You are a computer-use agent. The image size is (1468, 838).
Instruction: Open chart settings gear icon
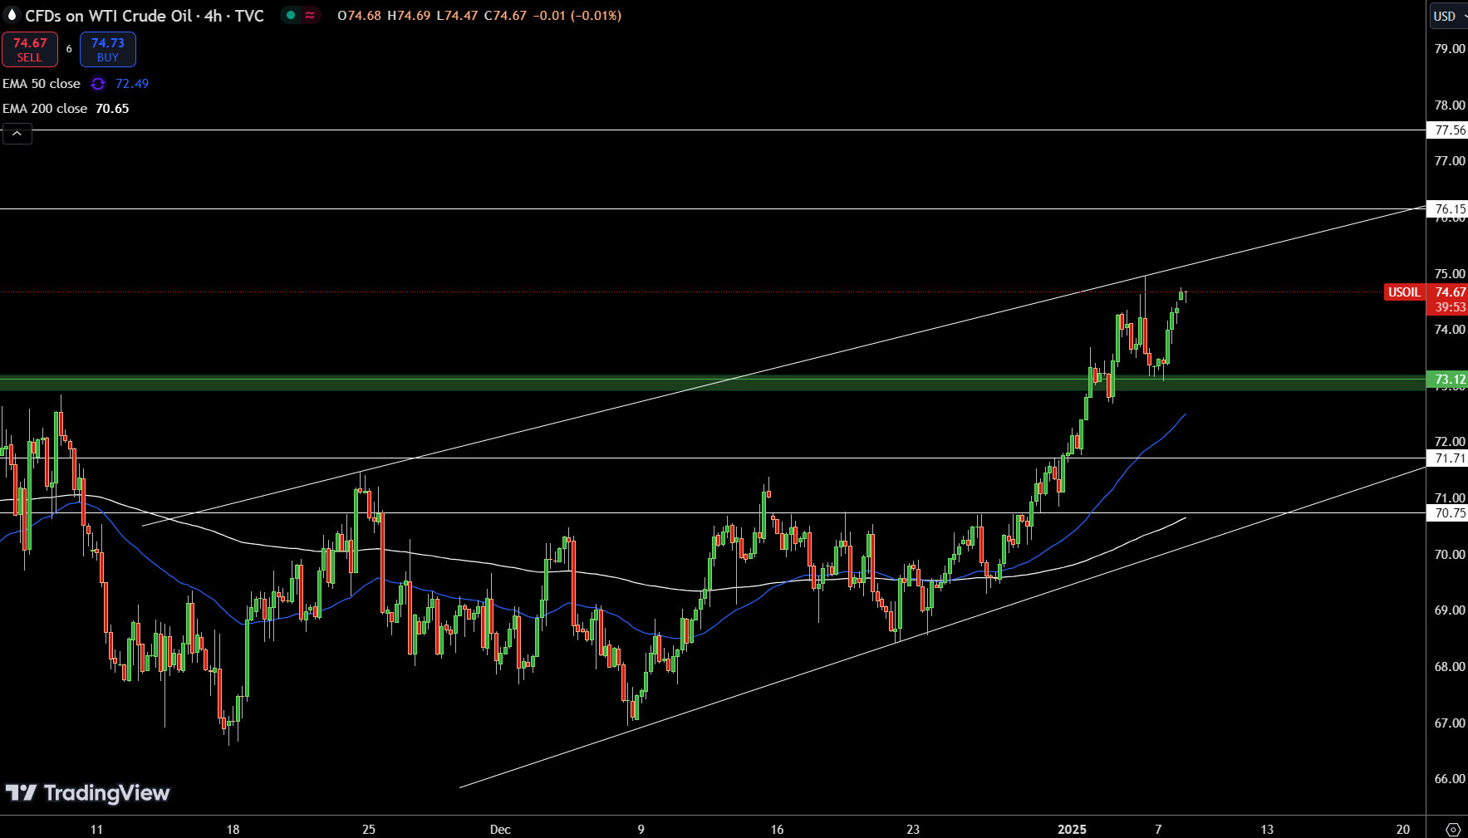[x=1453, y=829]
